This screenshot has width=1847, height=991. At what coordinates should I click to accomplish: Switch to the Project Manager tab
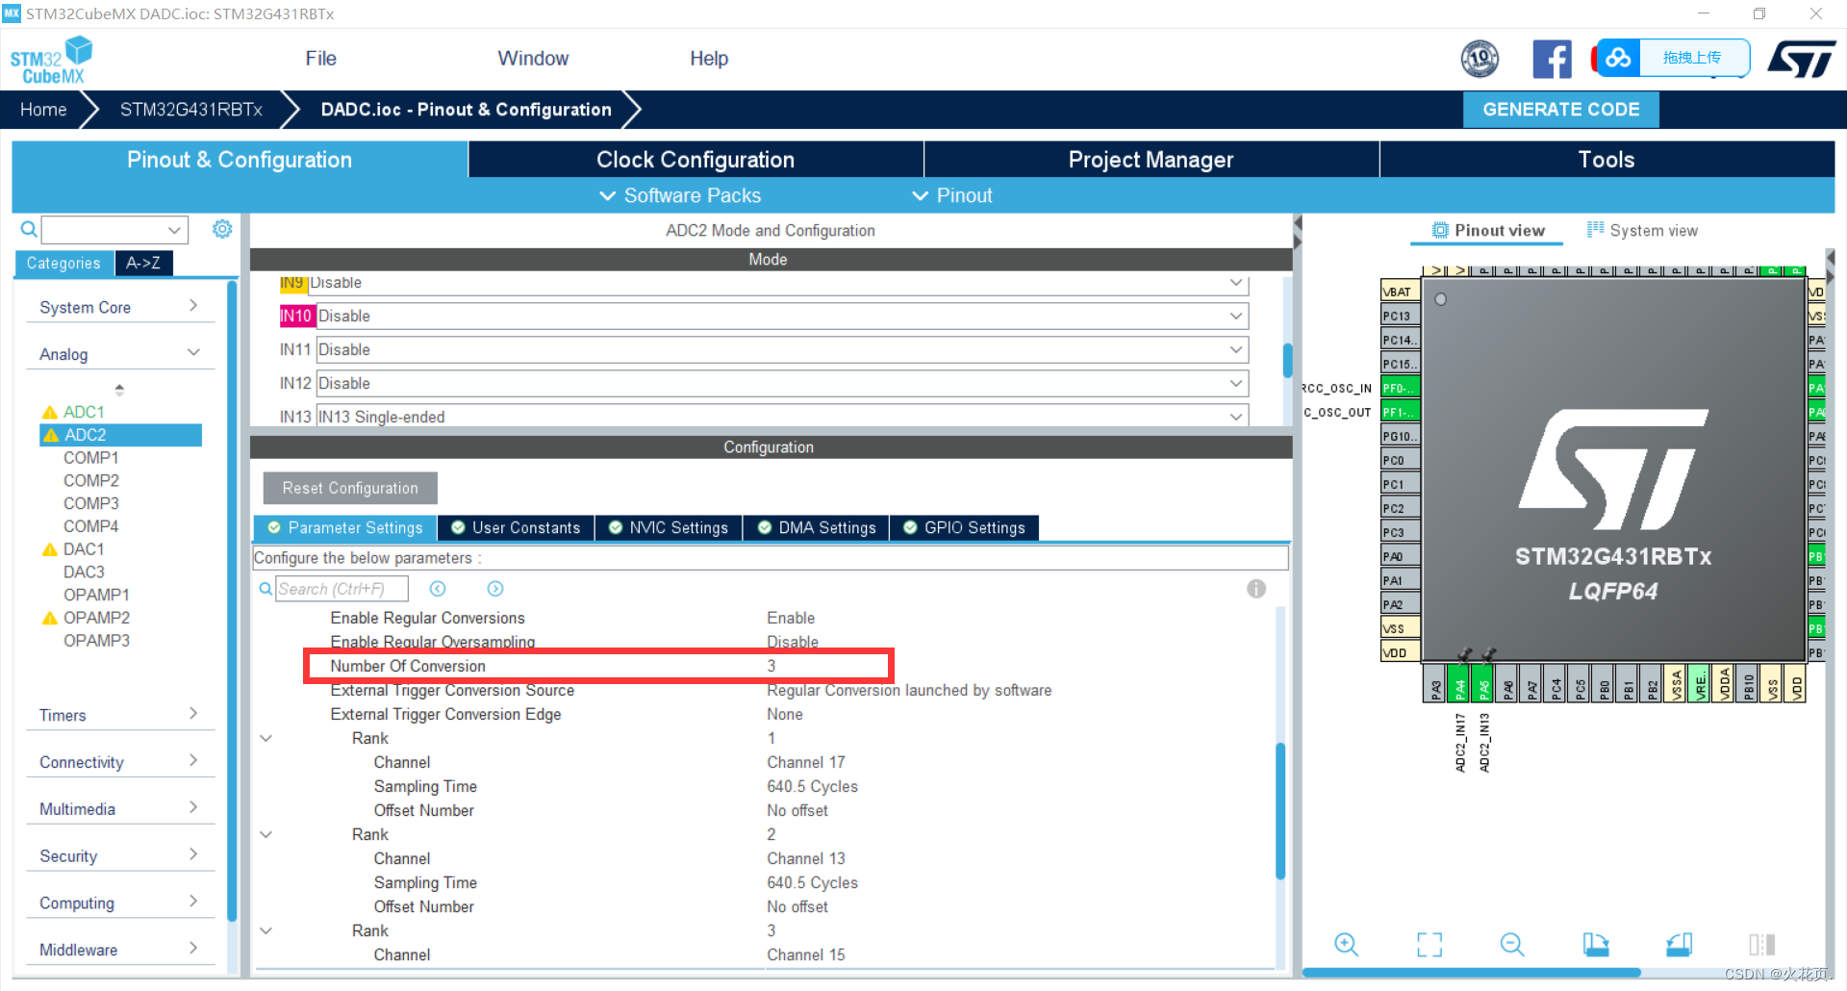coord(1151,160)
